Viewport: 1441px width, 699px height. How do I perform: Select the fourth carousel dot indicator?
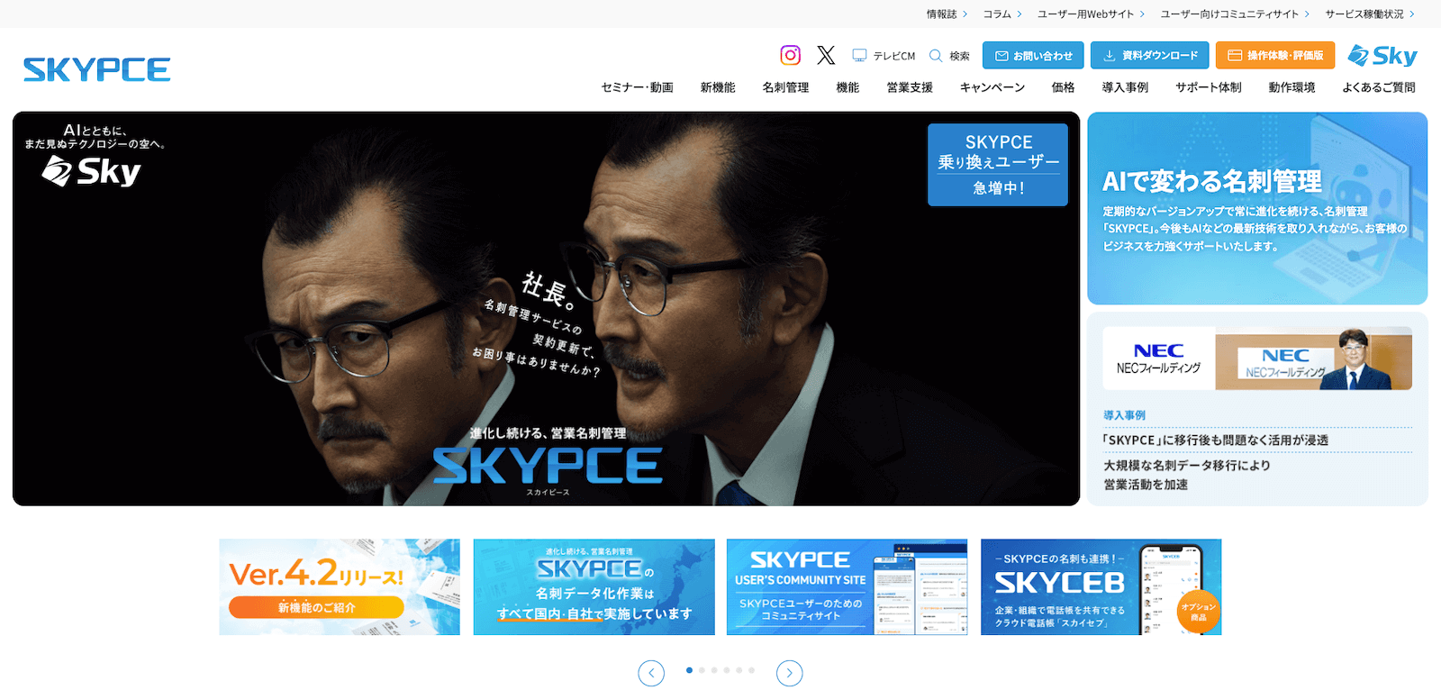(x=727, y=670)
